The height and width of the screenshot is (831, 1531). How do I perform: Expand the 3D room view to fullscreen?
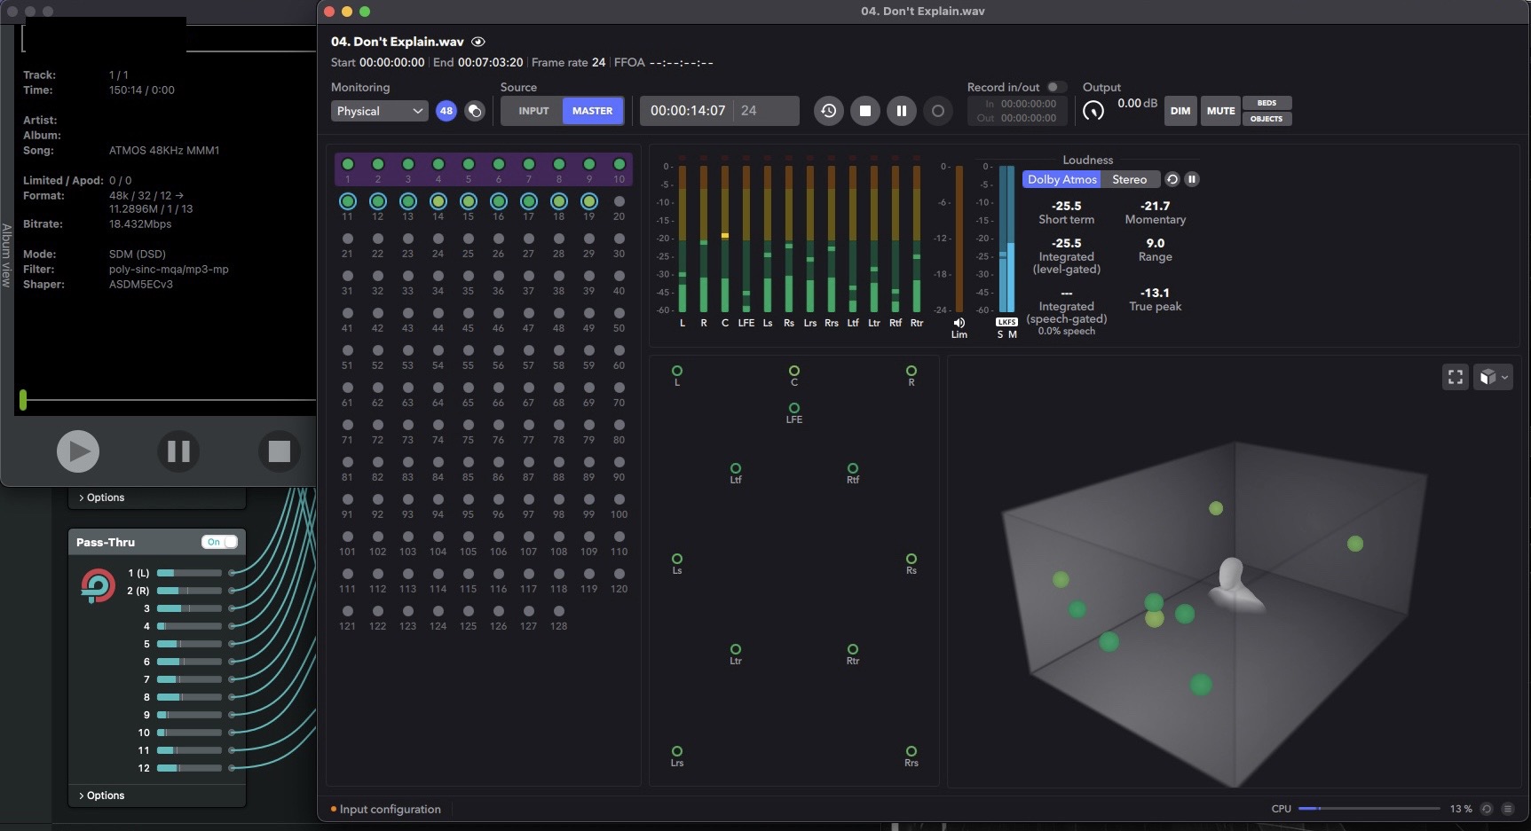1456,377
